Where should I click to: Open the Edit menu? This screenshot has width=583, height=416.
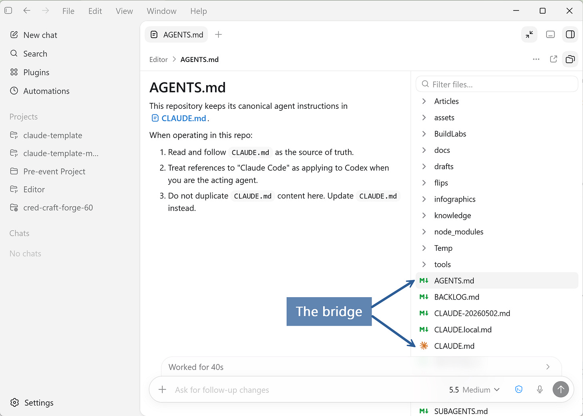click(x=95, y=11)
